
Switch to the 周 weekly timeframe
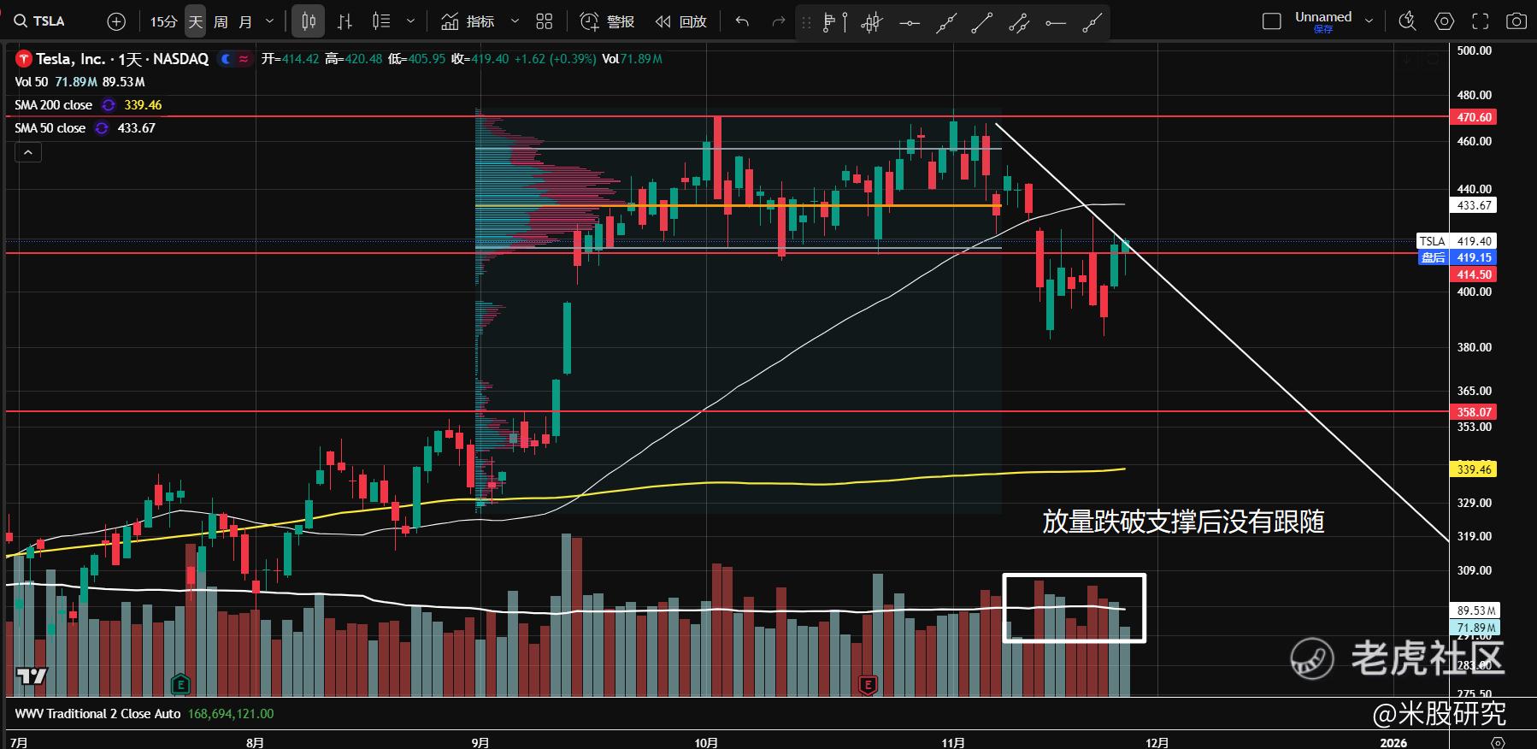click(x=221, y=21)
